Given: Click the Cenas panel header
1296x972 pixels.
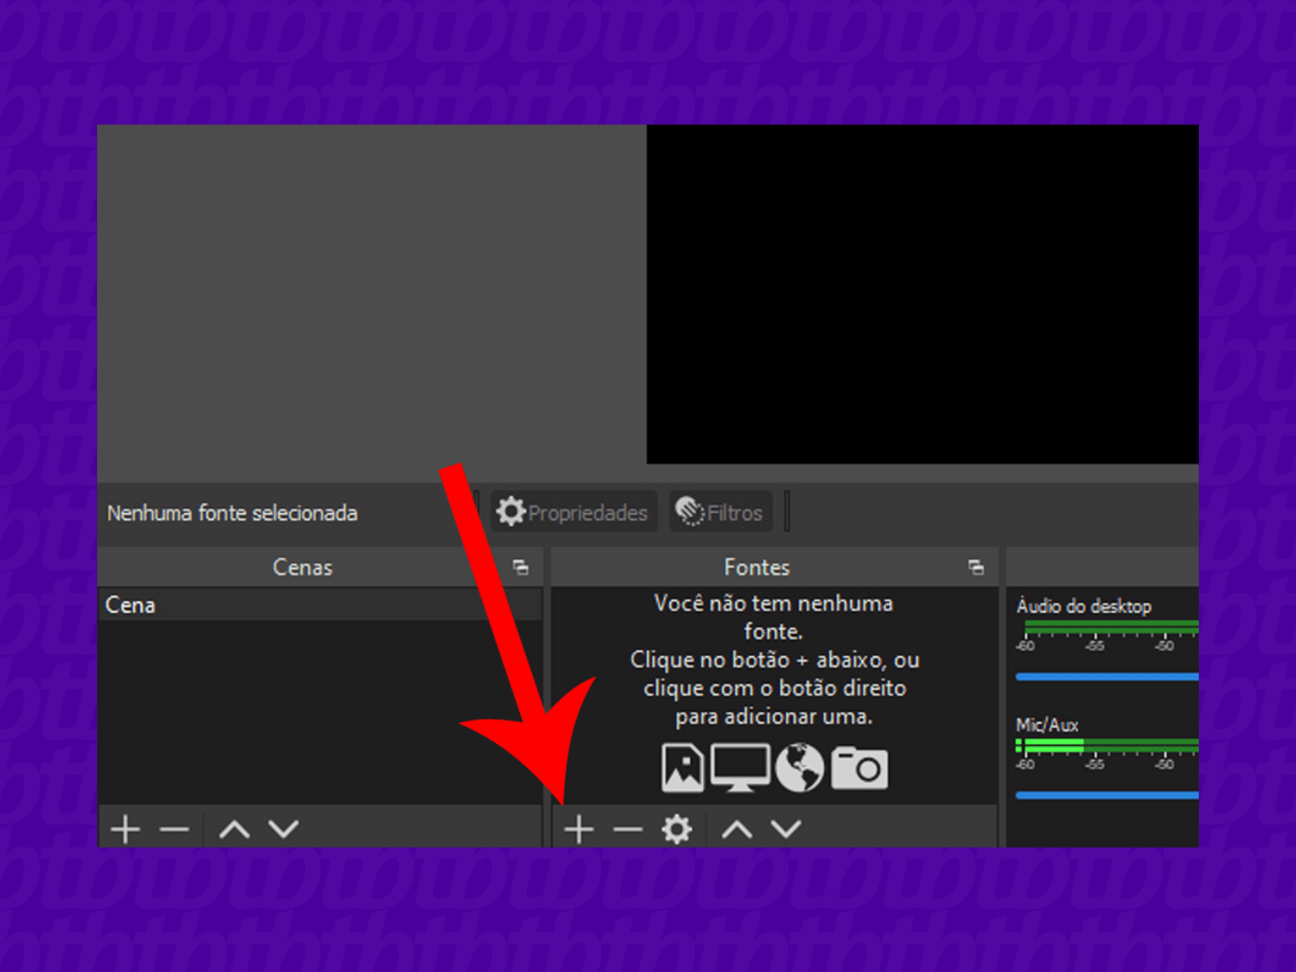Looking at the screenshot, I should click(302, 567).
